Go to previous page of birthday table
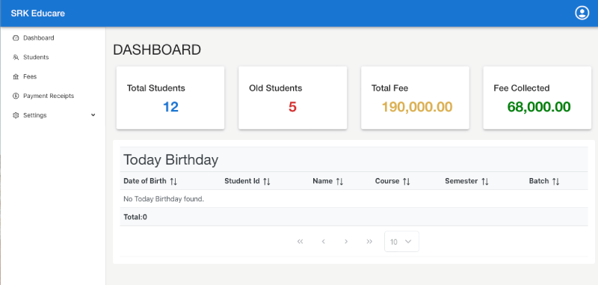 tap(324, 242)
